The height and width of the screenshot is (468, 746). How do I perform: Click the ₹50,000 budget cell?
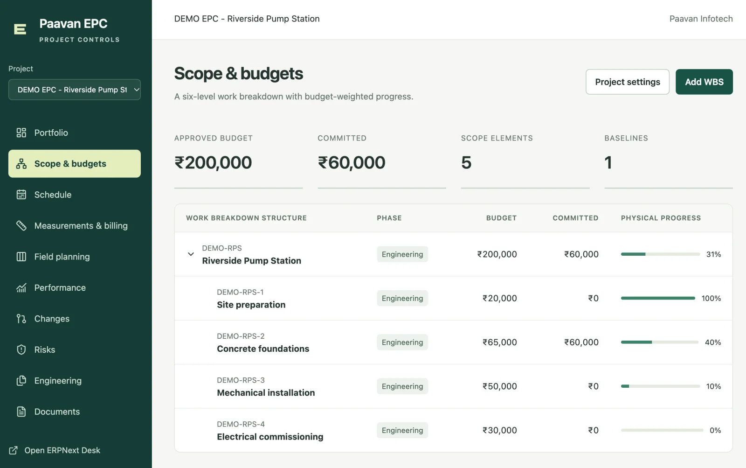point(500,386)
